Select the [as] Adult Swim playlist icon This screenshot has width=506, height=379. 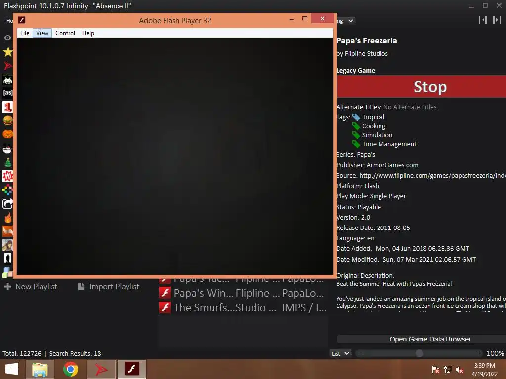[x=8, y=93]
